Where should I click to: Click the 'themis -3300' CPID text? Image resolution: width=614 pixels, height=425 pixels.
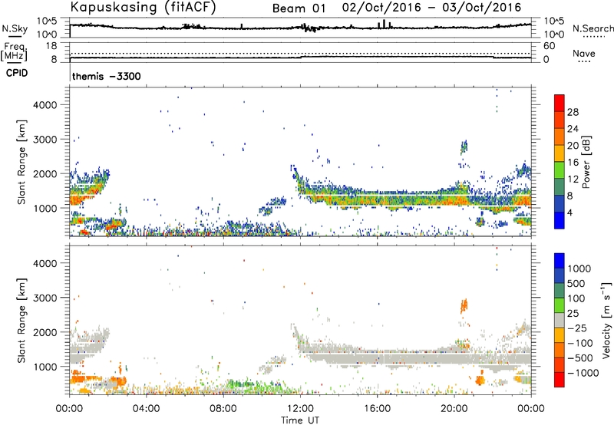pos(106,76)
